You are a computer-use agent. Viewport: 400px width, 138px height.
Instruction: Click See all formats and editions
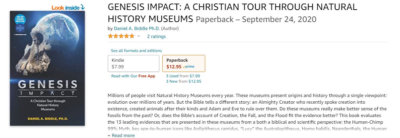pyautogui.click(x=136, y=51)
